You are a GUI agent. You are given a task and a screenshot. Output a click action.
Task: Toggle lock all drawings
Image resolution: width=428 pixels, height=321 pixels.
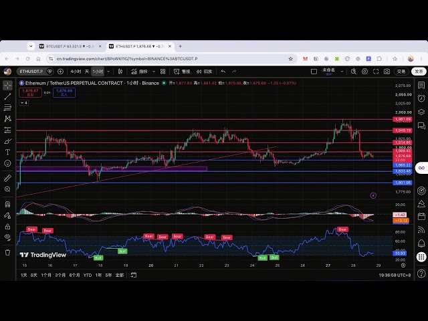pyautogui.click(x=7, y=226)
